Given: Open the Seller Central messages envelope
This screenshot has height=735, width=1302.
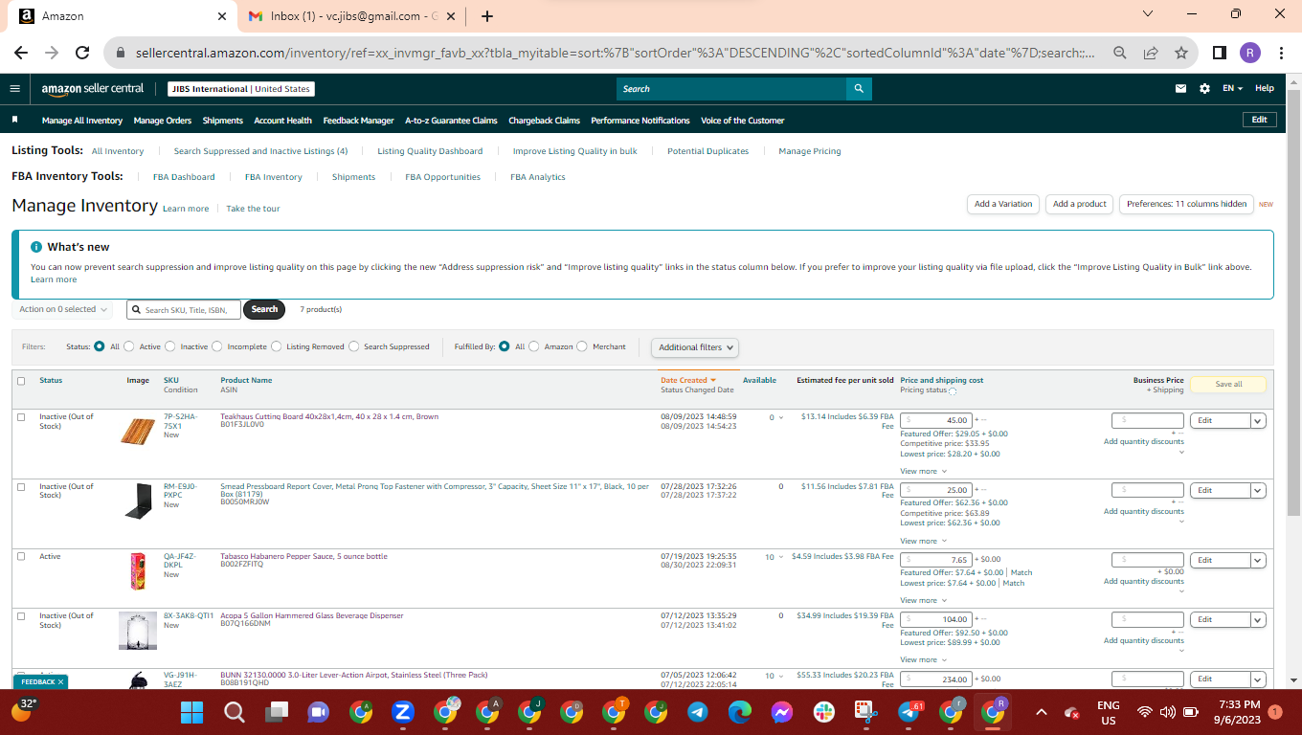Looking at the screenshot, I should (1180, 89).
